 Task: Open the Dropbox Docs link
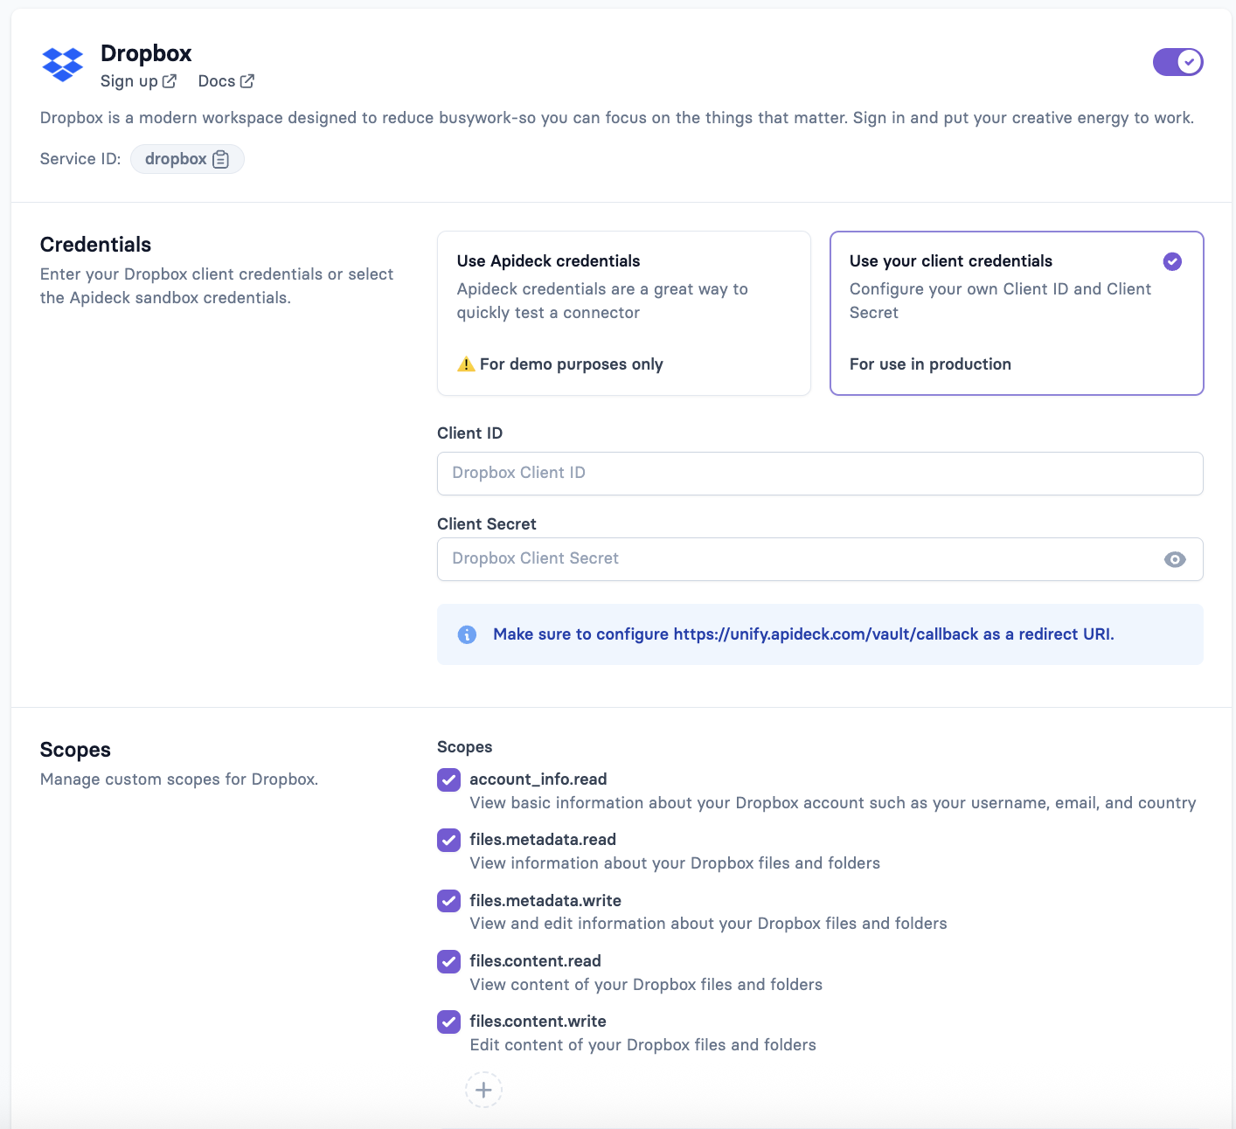pos(226,81)
